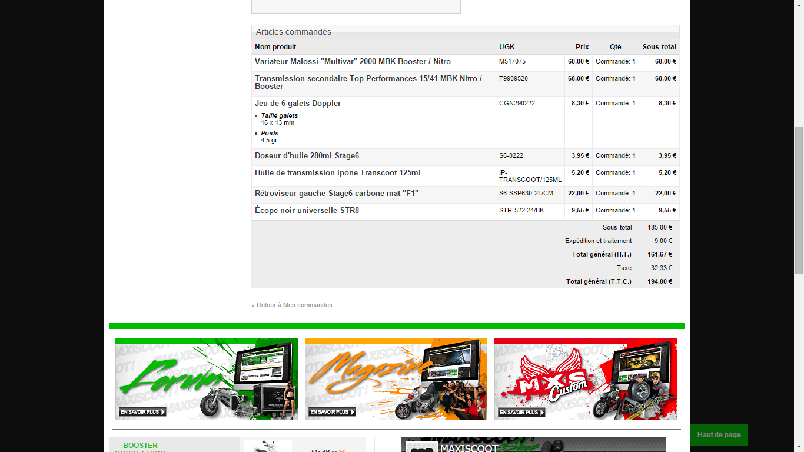The width and height of the screenshot is (804, 452).
Task: Click the UGK code T9909520
Action: (513, 78)
